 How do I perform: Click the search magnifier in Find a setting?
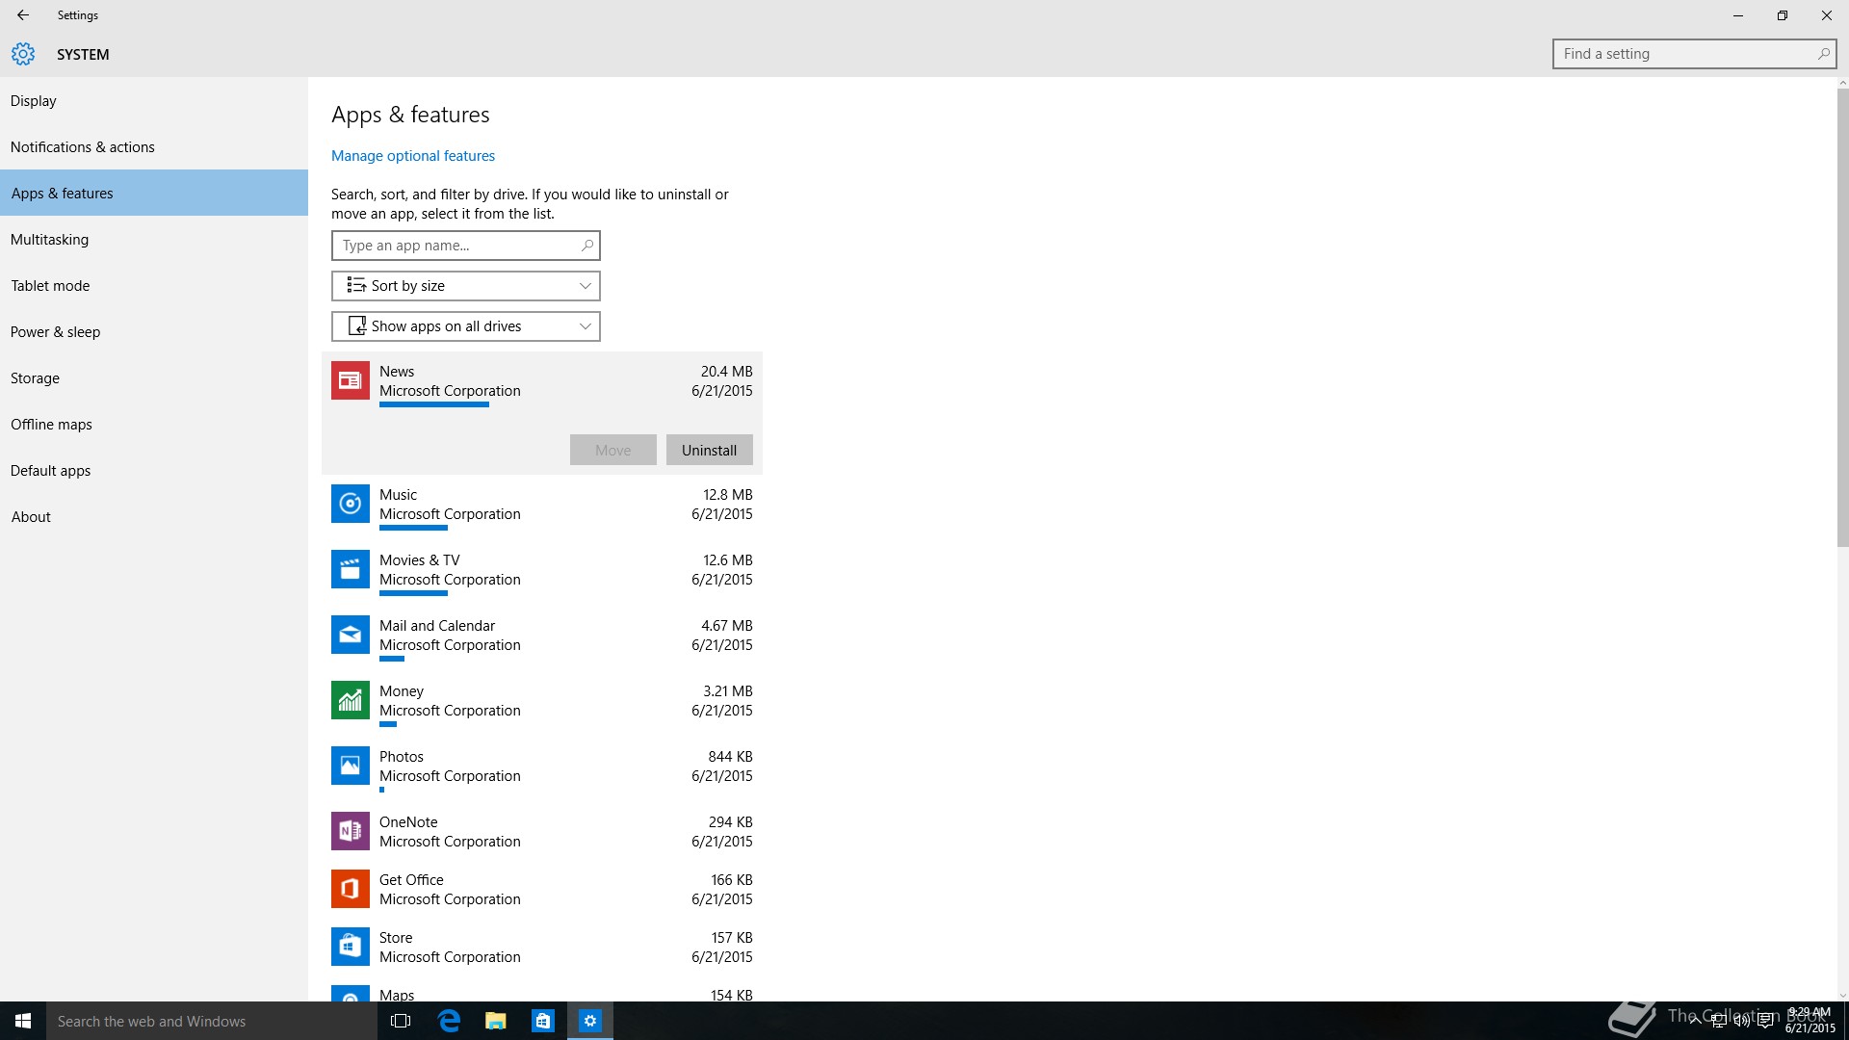1823,54
